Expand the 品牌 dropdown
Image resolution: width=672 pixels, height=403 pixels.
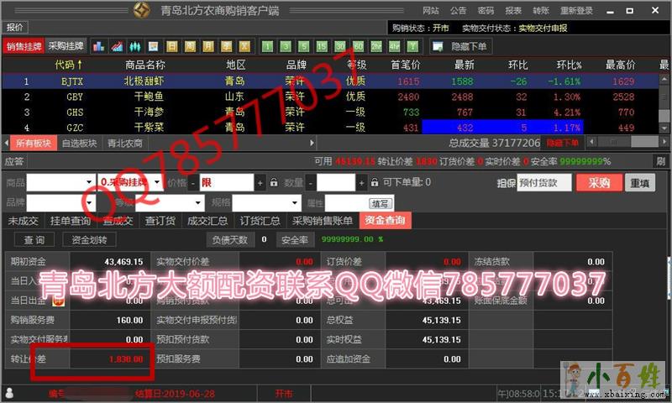90,202
